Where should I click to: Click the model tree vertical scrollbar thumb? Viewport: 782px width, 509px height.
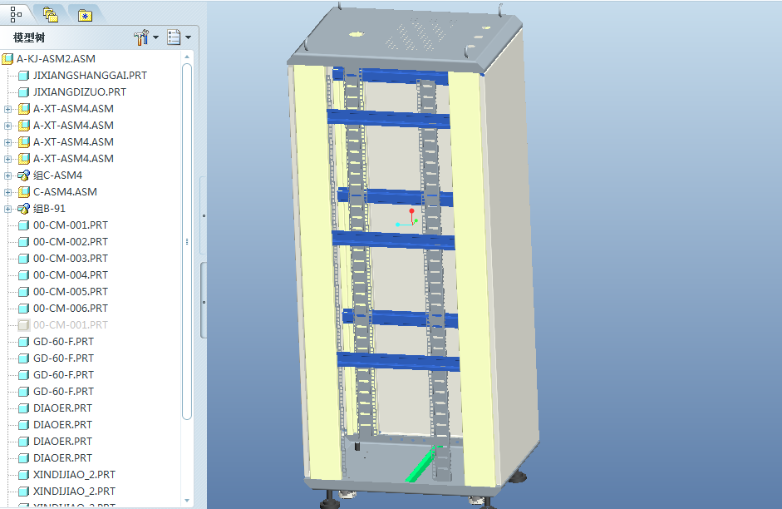[187, 241]
